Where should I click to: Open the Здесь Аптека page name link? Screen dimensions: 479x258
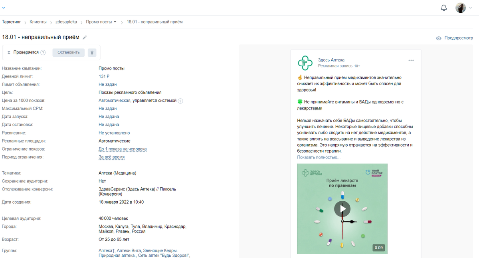(x=331, y=60)
